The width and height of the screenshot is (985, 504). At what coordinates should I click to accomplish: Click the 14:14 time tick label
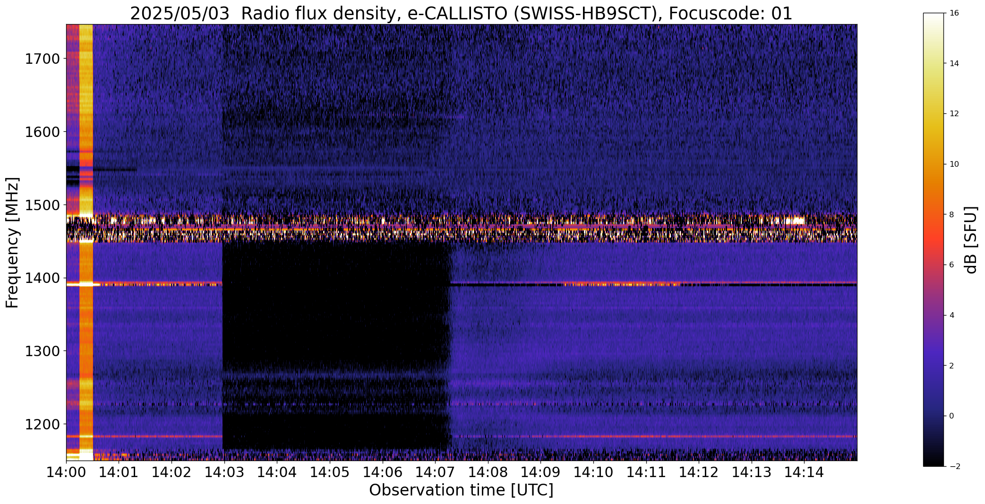(x=805, y=472)
